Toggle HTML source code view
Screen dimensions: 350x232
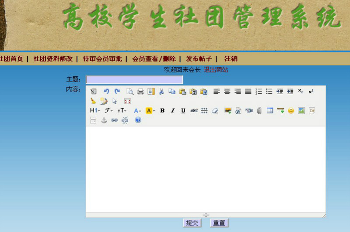click(94, 92)
